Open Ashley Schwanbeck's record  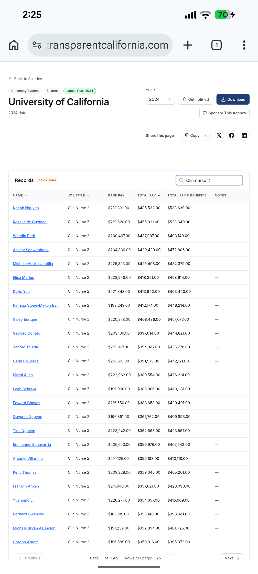point(31,250)
